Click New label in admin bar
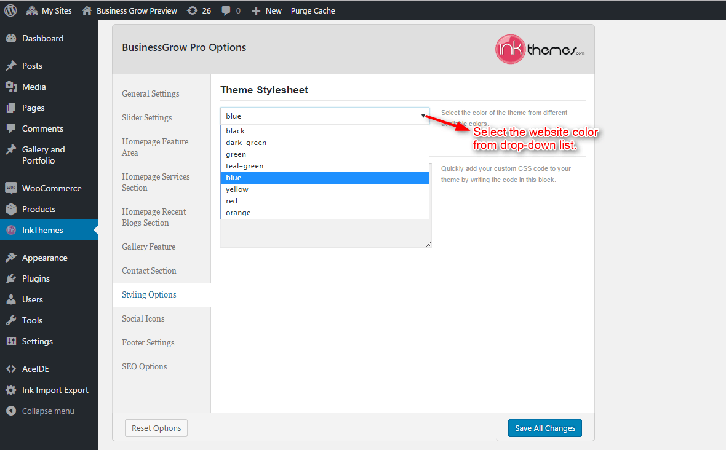 coord(274,10)
